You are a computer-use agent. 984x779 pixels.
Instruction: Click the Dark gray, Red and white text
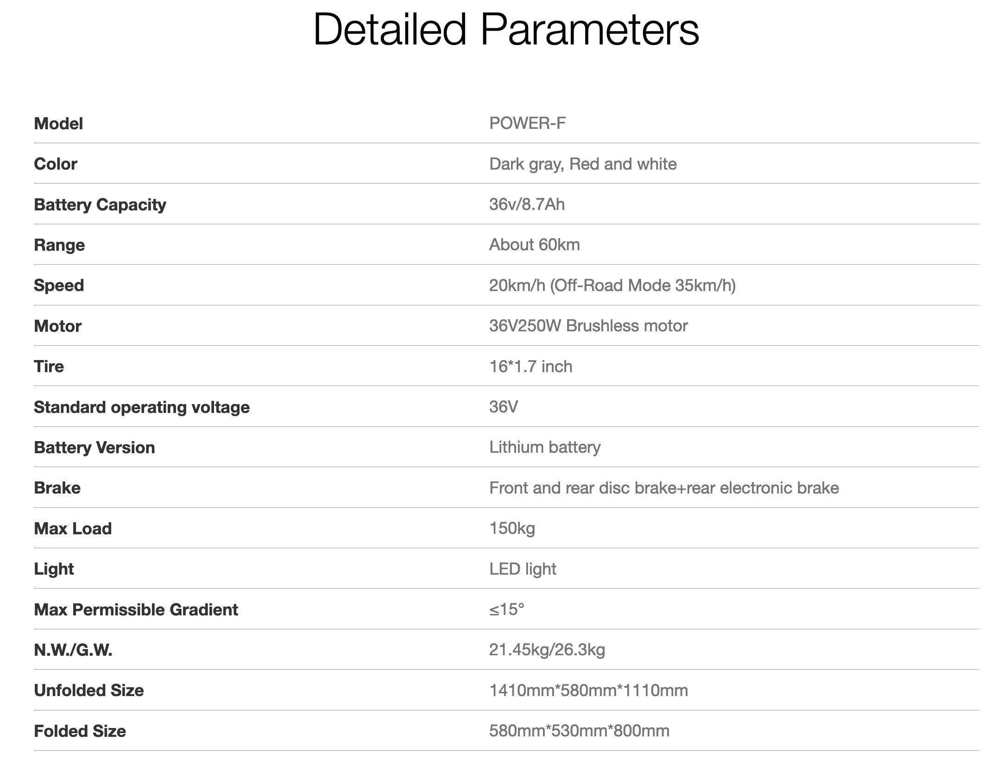582,164
